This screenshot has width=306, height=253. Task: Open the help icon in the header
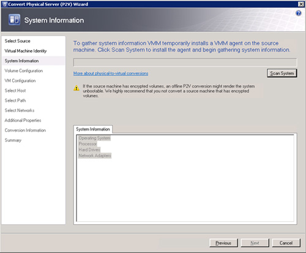pyautogui.click(x=299, y=13)
